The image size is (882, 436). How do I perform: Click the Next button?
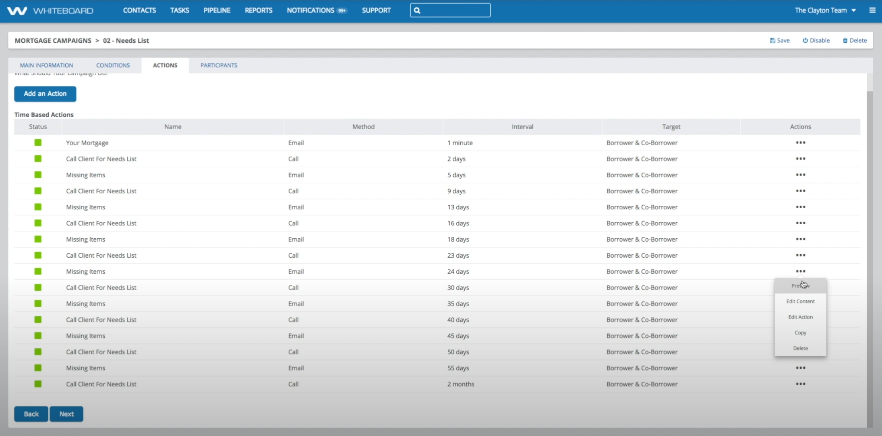[66, 414]
